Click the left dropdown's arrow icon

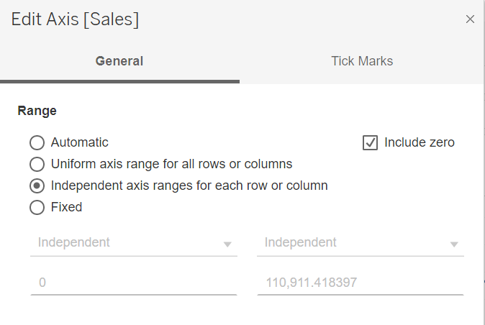point(227,244)
